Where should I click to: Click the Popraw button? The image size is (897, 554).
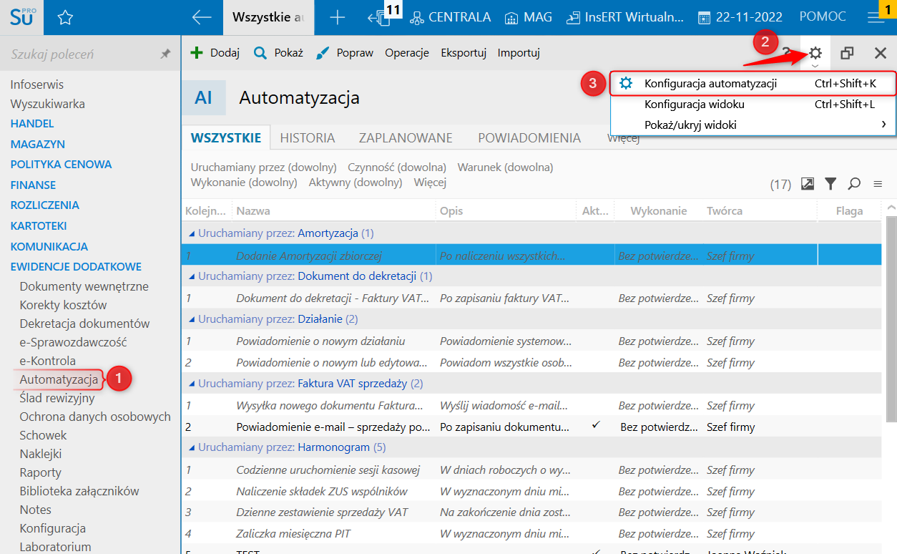point(345,52)
